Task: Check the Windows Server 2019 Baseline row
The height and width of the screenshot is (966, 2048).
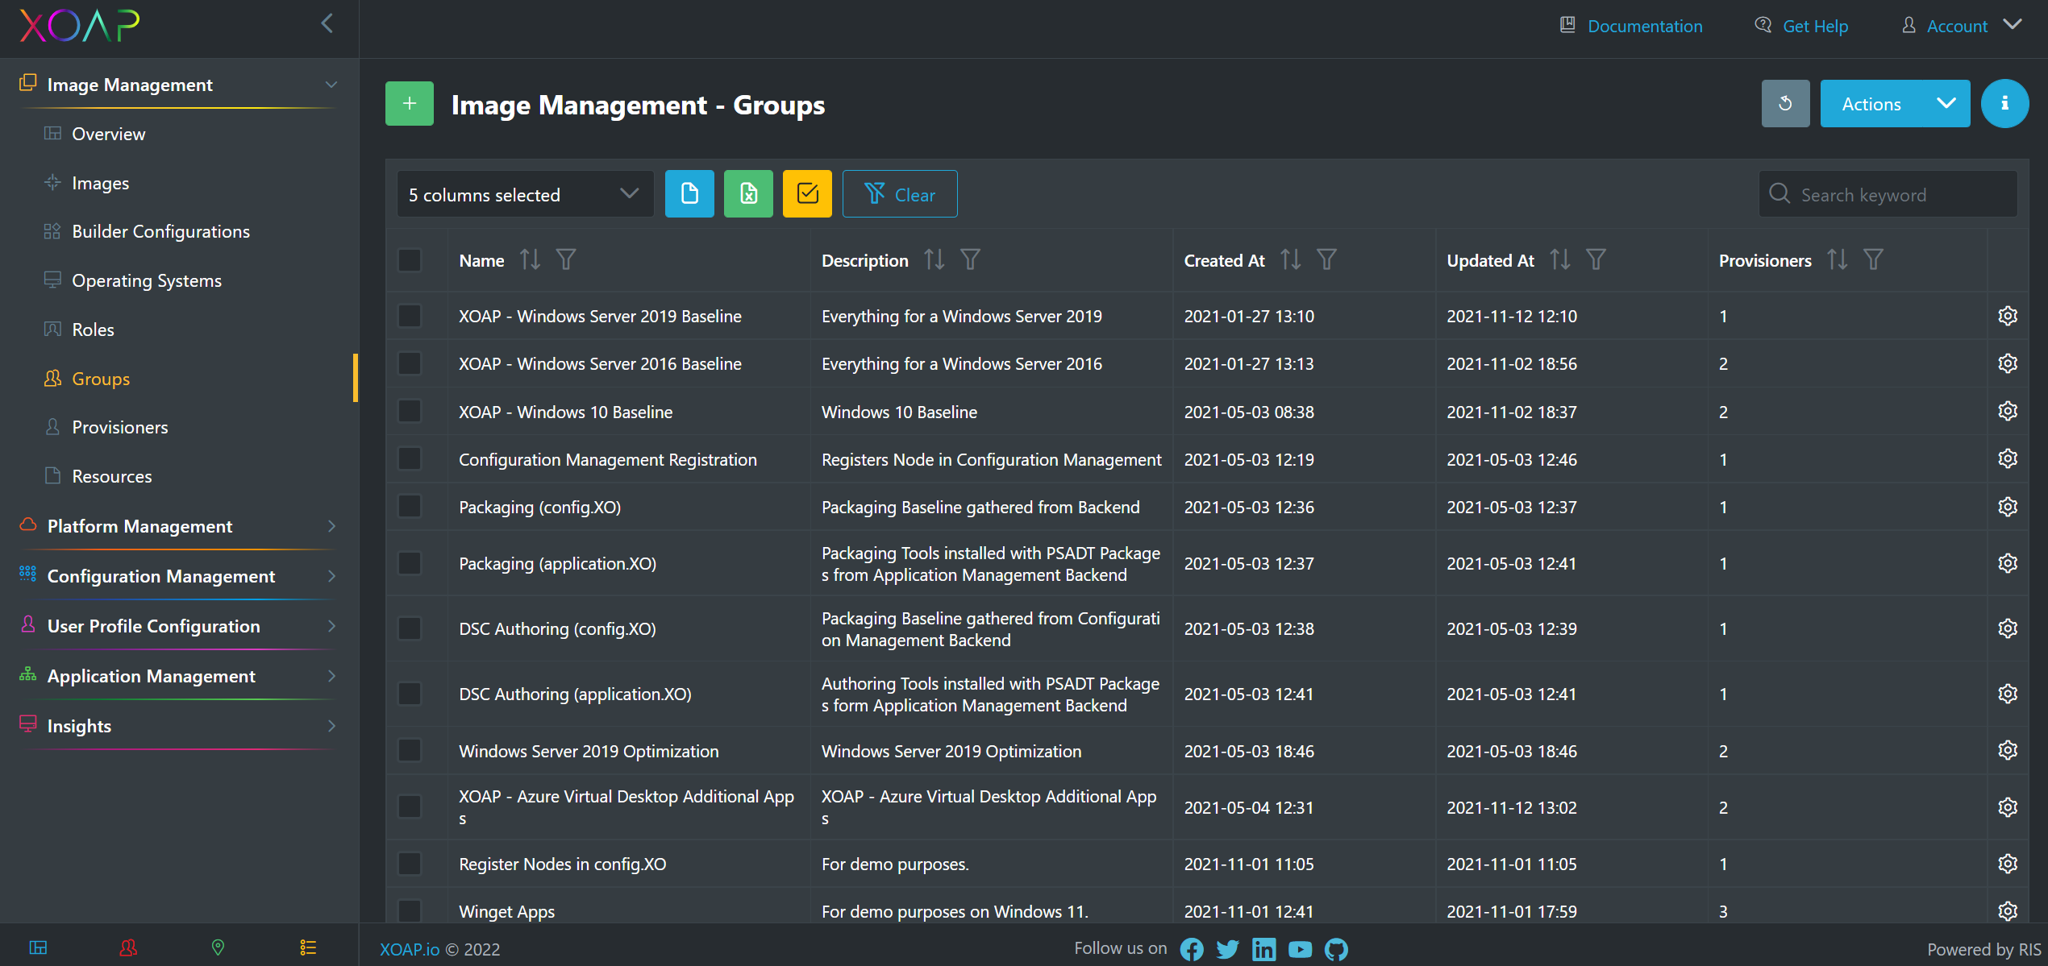Action: 410,316
